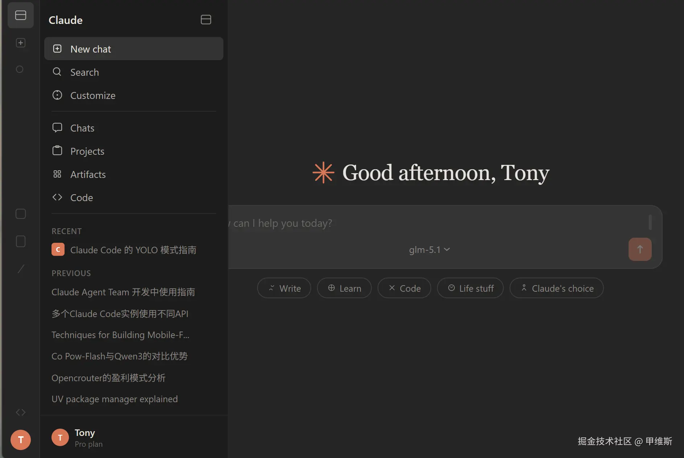Viewport: 684px width, 458px height.
Task: Click the circle icon in the narrow left rail
Action: click(20, 69)
